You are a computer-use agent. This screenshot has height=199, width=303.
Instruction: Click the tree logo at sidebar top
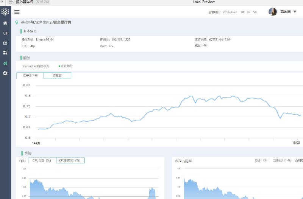pos(5,12)
